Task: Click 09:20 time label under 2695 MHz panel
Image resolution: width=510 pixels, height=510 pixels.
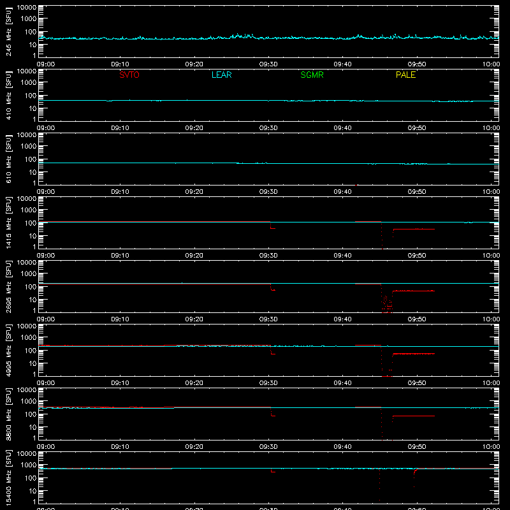Action: coord(194,319)
